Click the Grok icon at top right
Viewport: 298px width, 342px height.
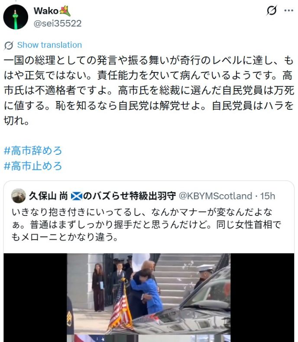click(272, 10)
